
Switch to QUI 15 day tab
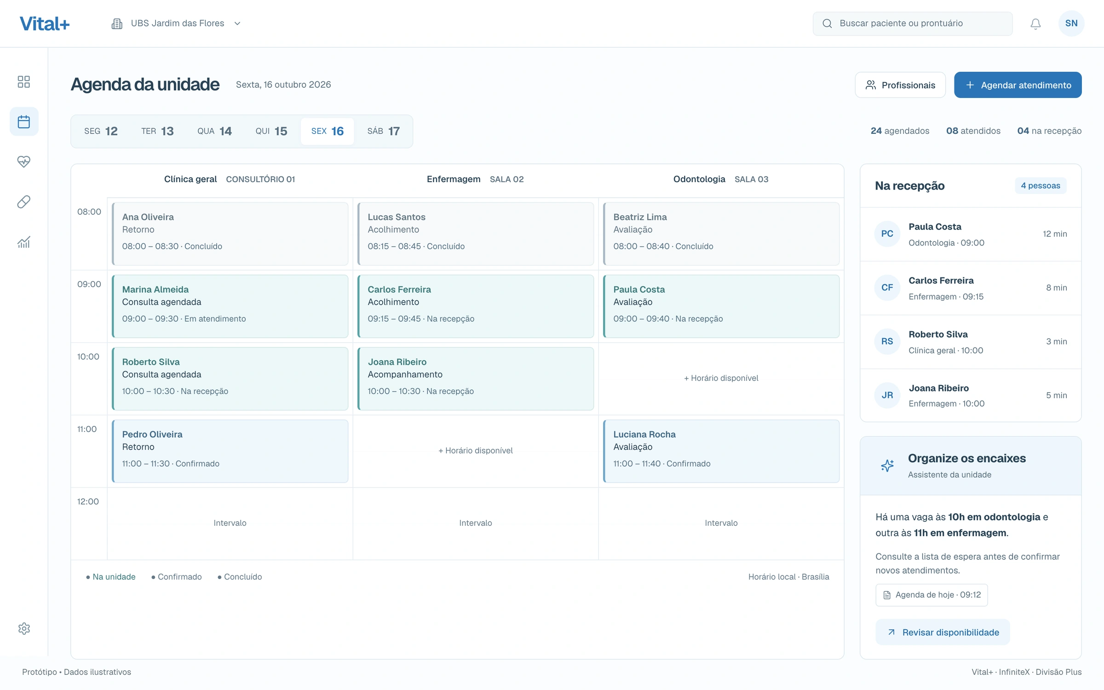(x=271, y=131)
